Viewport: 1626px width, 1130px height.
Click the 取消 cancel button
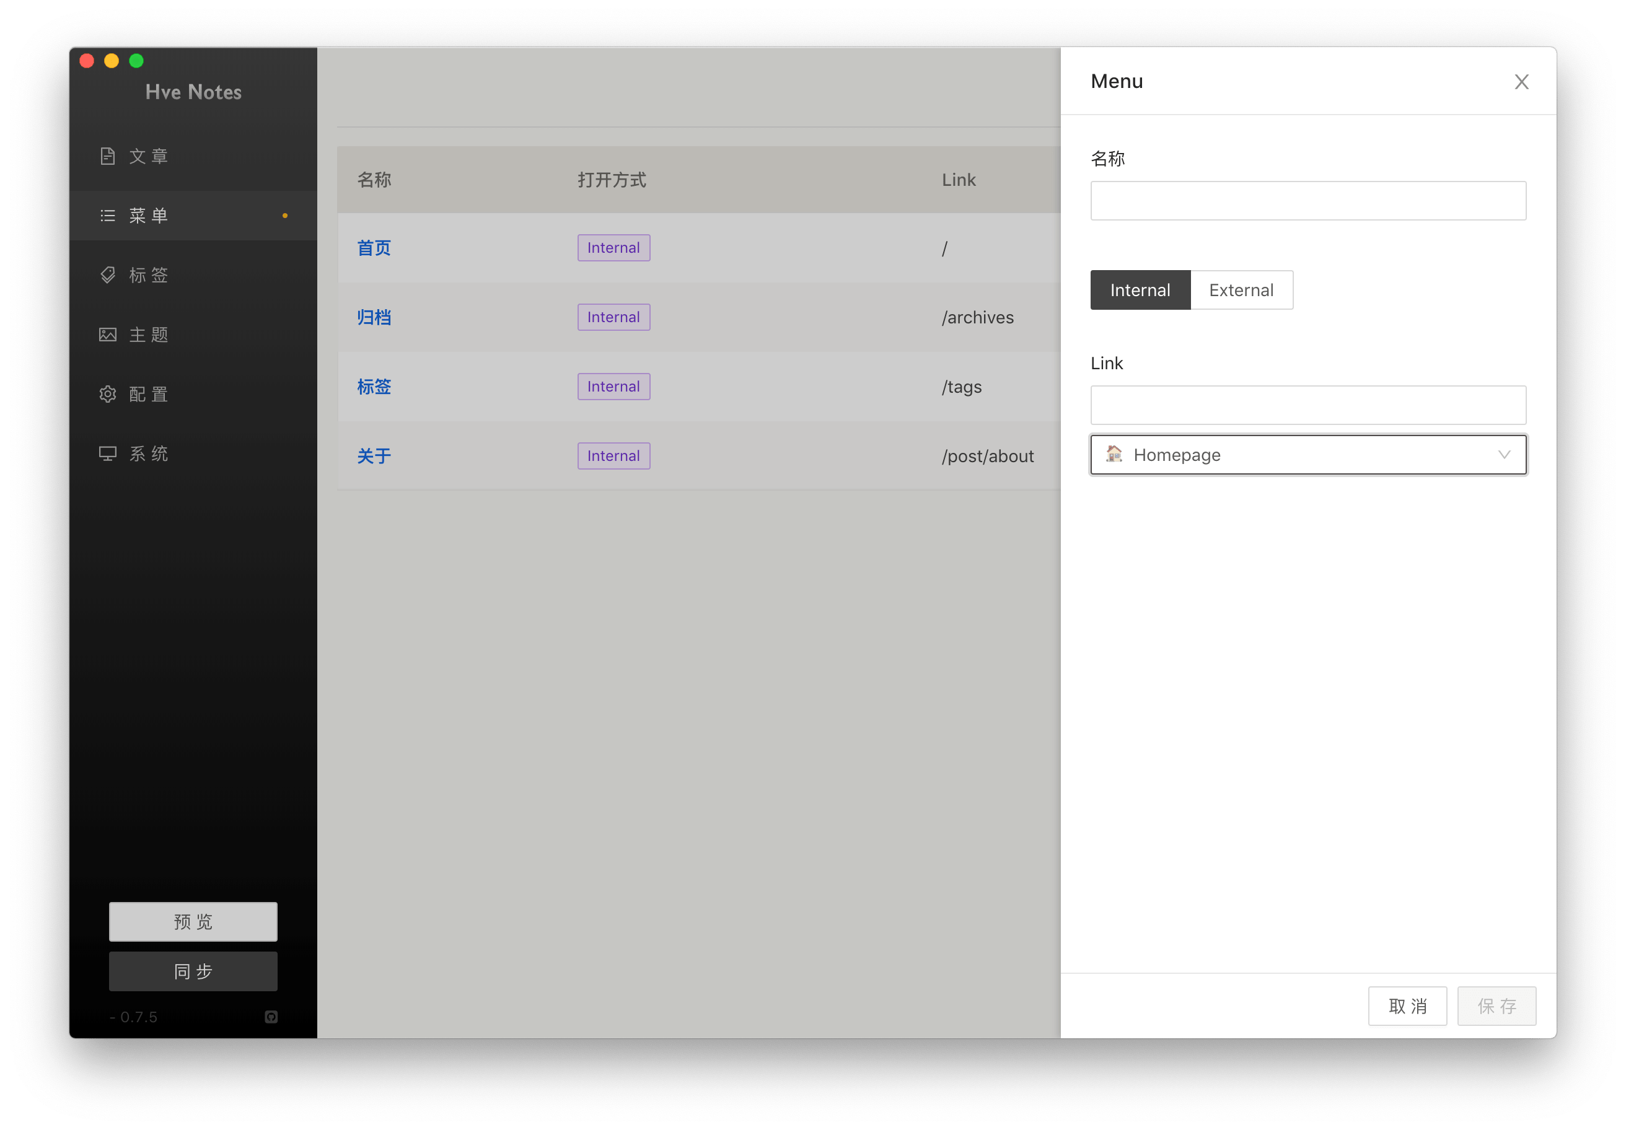click(1407, 1005)
